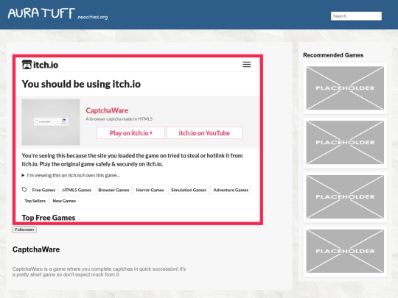The height and width of the screenshot is (298, 398).
Task: Click the "You should be using itch.io" heading
Action: [81, 84]
